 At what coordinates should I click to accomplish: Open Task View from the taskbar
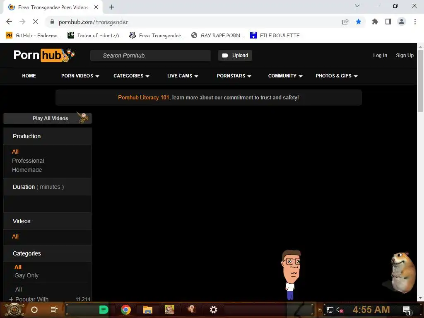[x=54, y=310]
